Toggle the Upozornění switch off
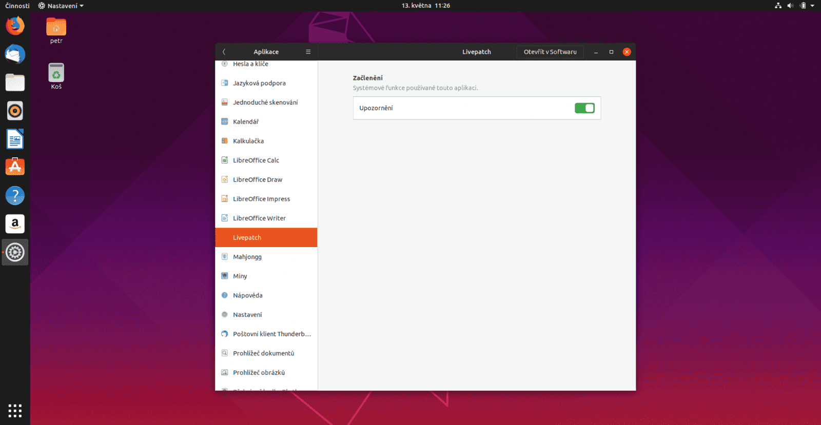821x425 pixels. coord(584,108)
